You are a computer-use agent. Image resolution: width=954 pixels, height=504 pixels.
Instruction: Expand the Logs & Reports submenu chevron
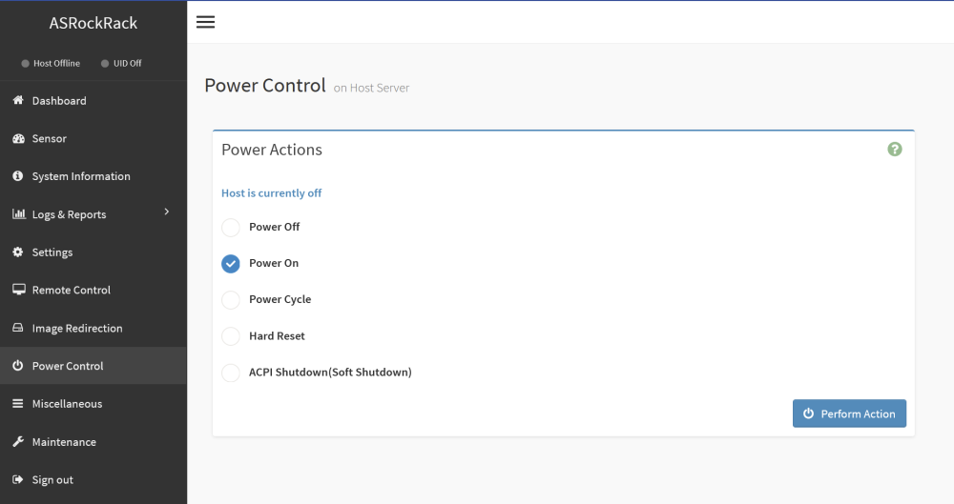[167, 212]
